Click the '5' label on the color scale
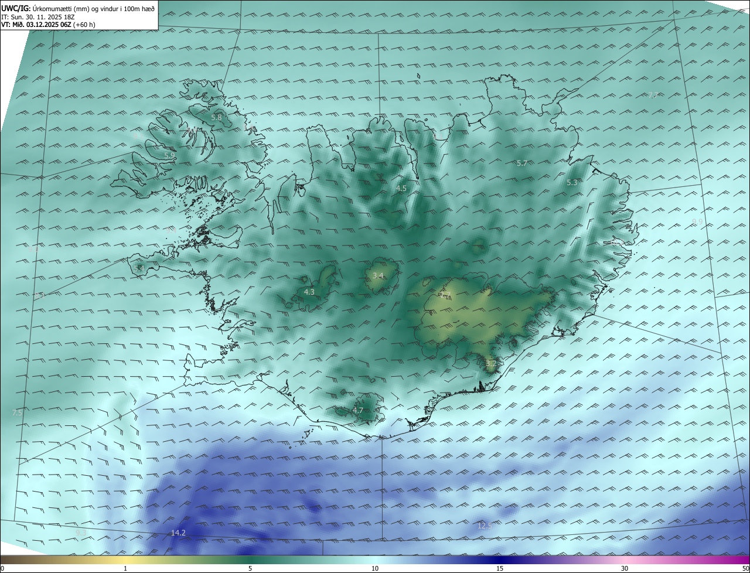Viewport: 750px width, 573px height. pyautogui.click(x=250, y=568)
